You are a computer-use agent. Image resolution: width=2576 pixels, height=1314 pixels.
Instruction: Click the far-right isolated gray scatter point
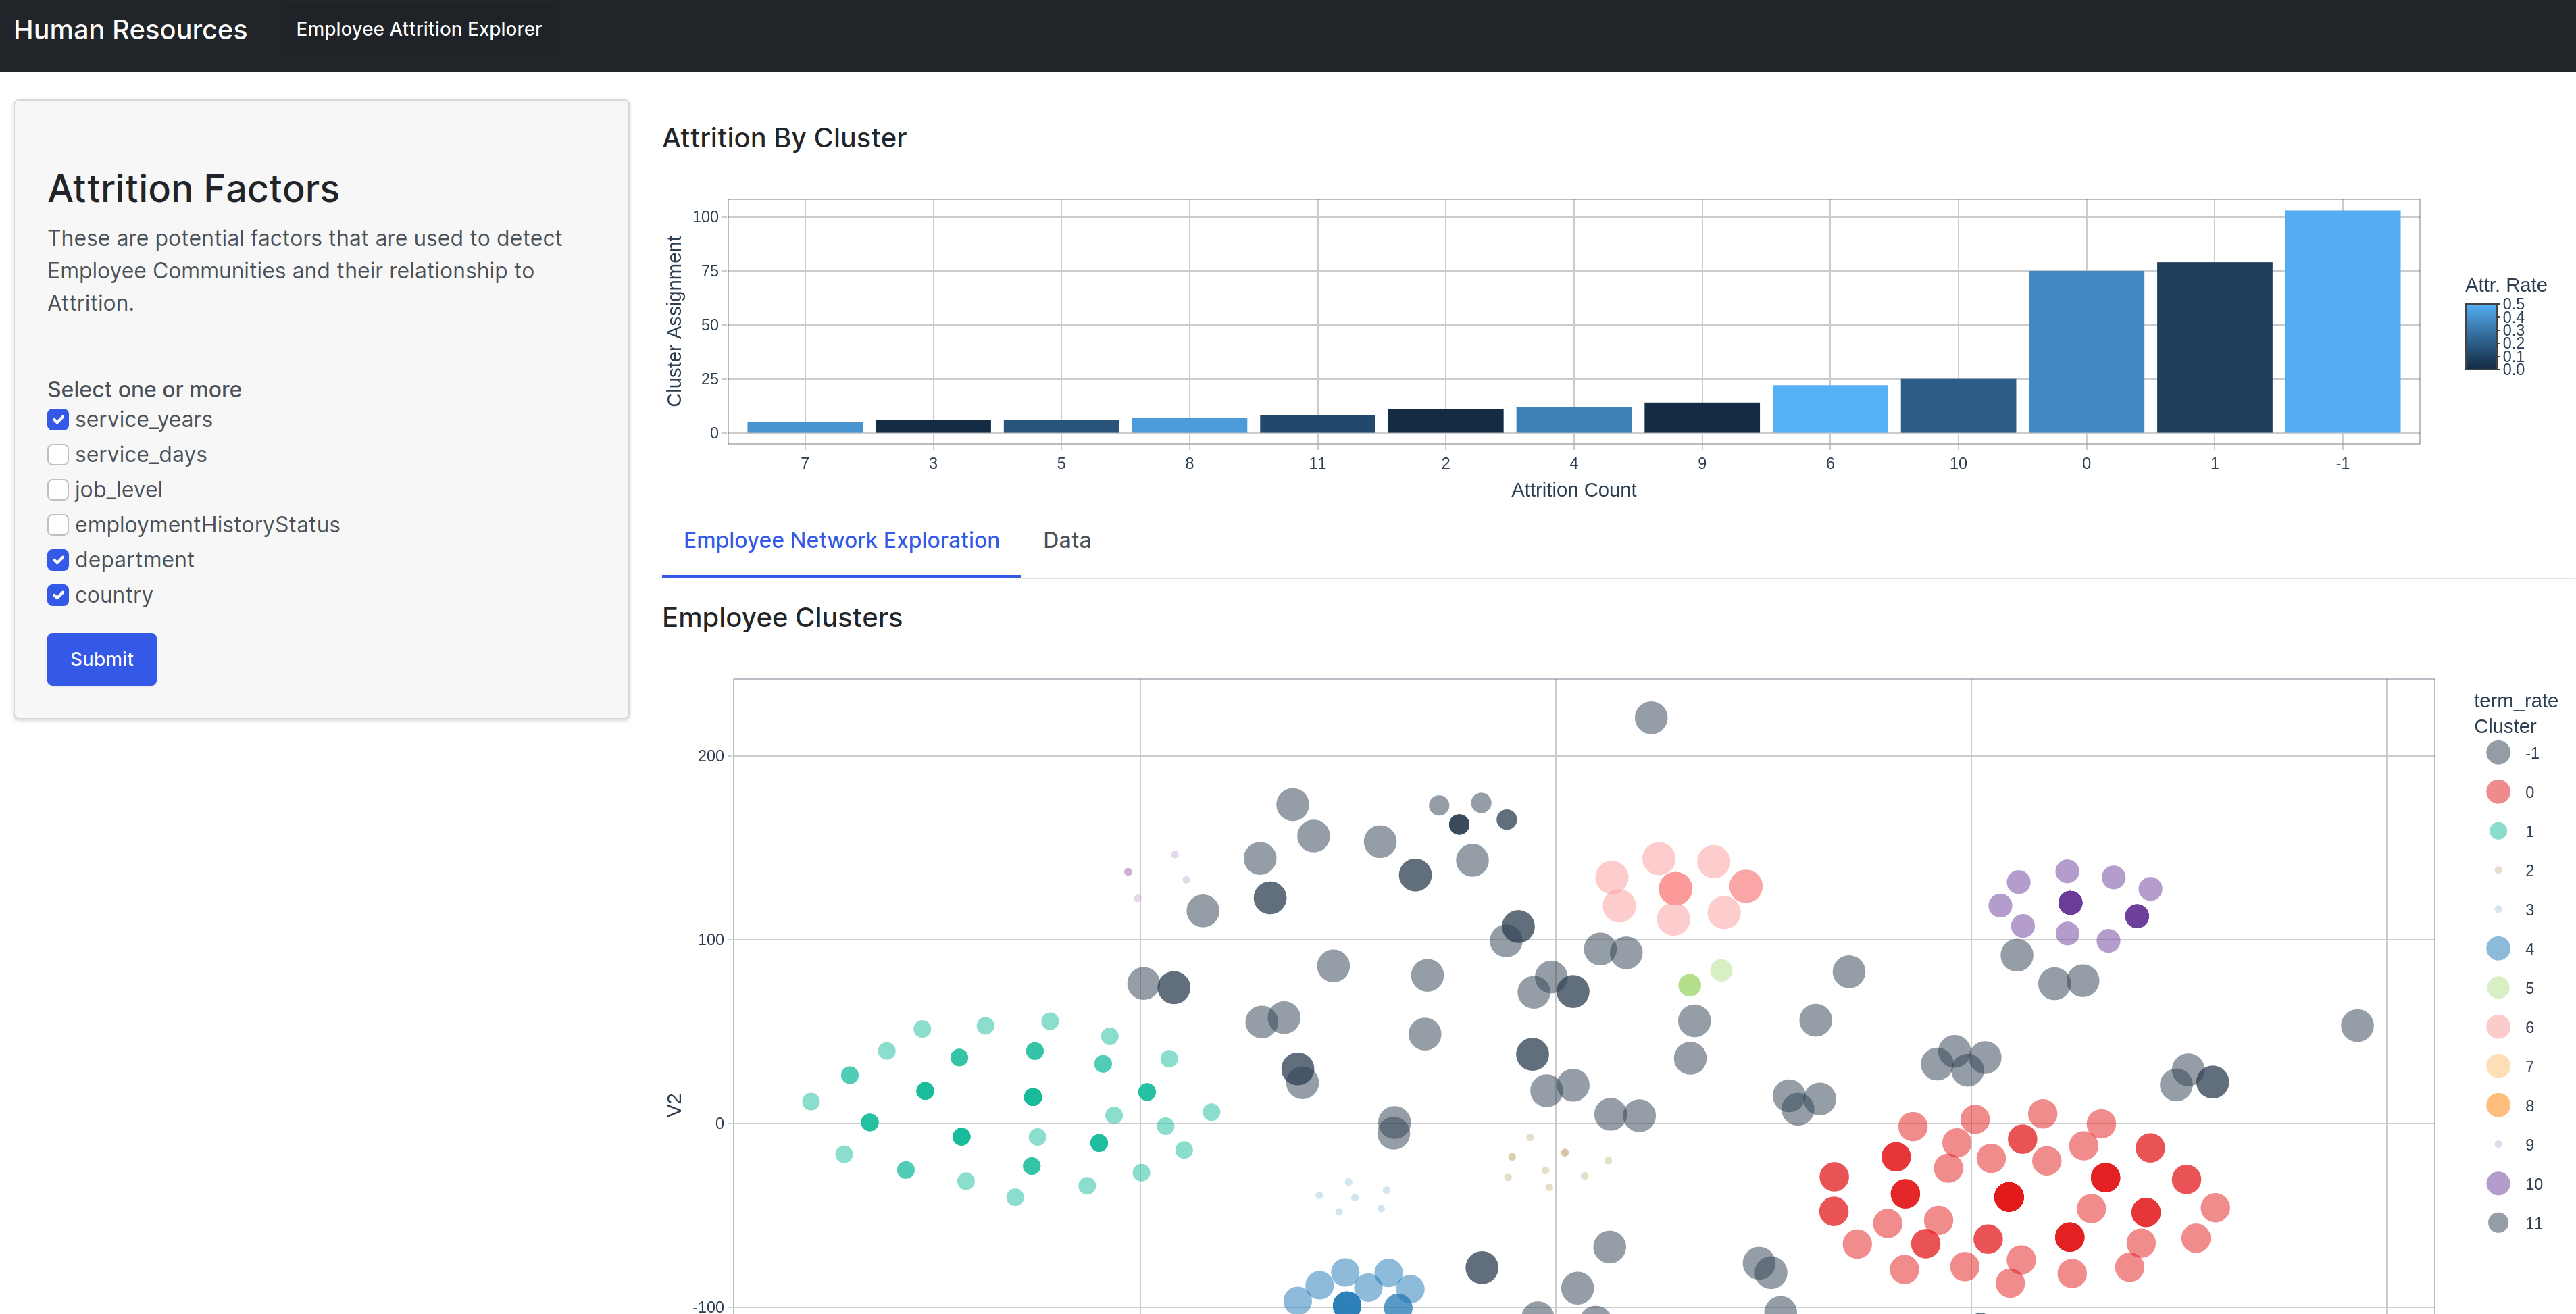pos(2357,1025)
